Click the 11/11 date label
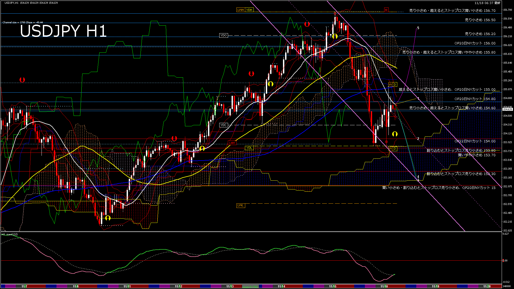The width and height of the screenshot is (514, 289). [127, 286]
